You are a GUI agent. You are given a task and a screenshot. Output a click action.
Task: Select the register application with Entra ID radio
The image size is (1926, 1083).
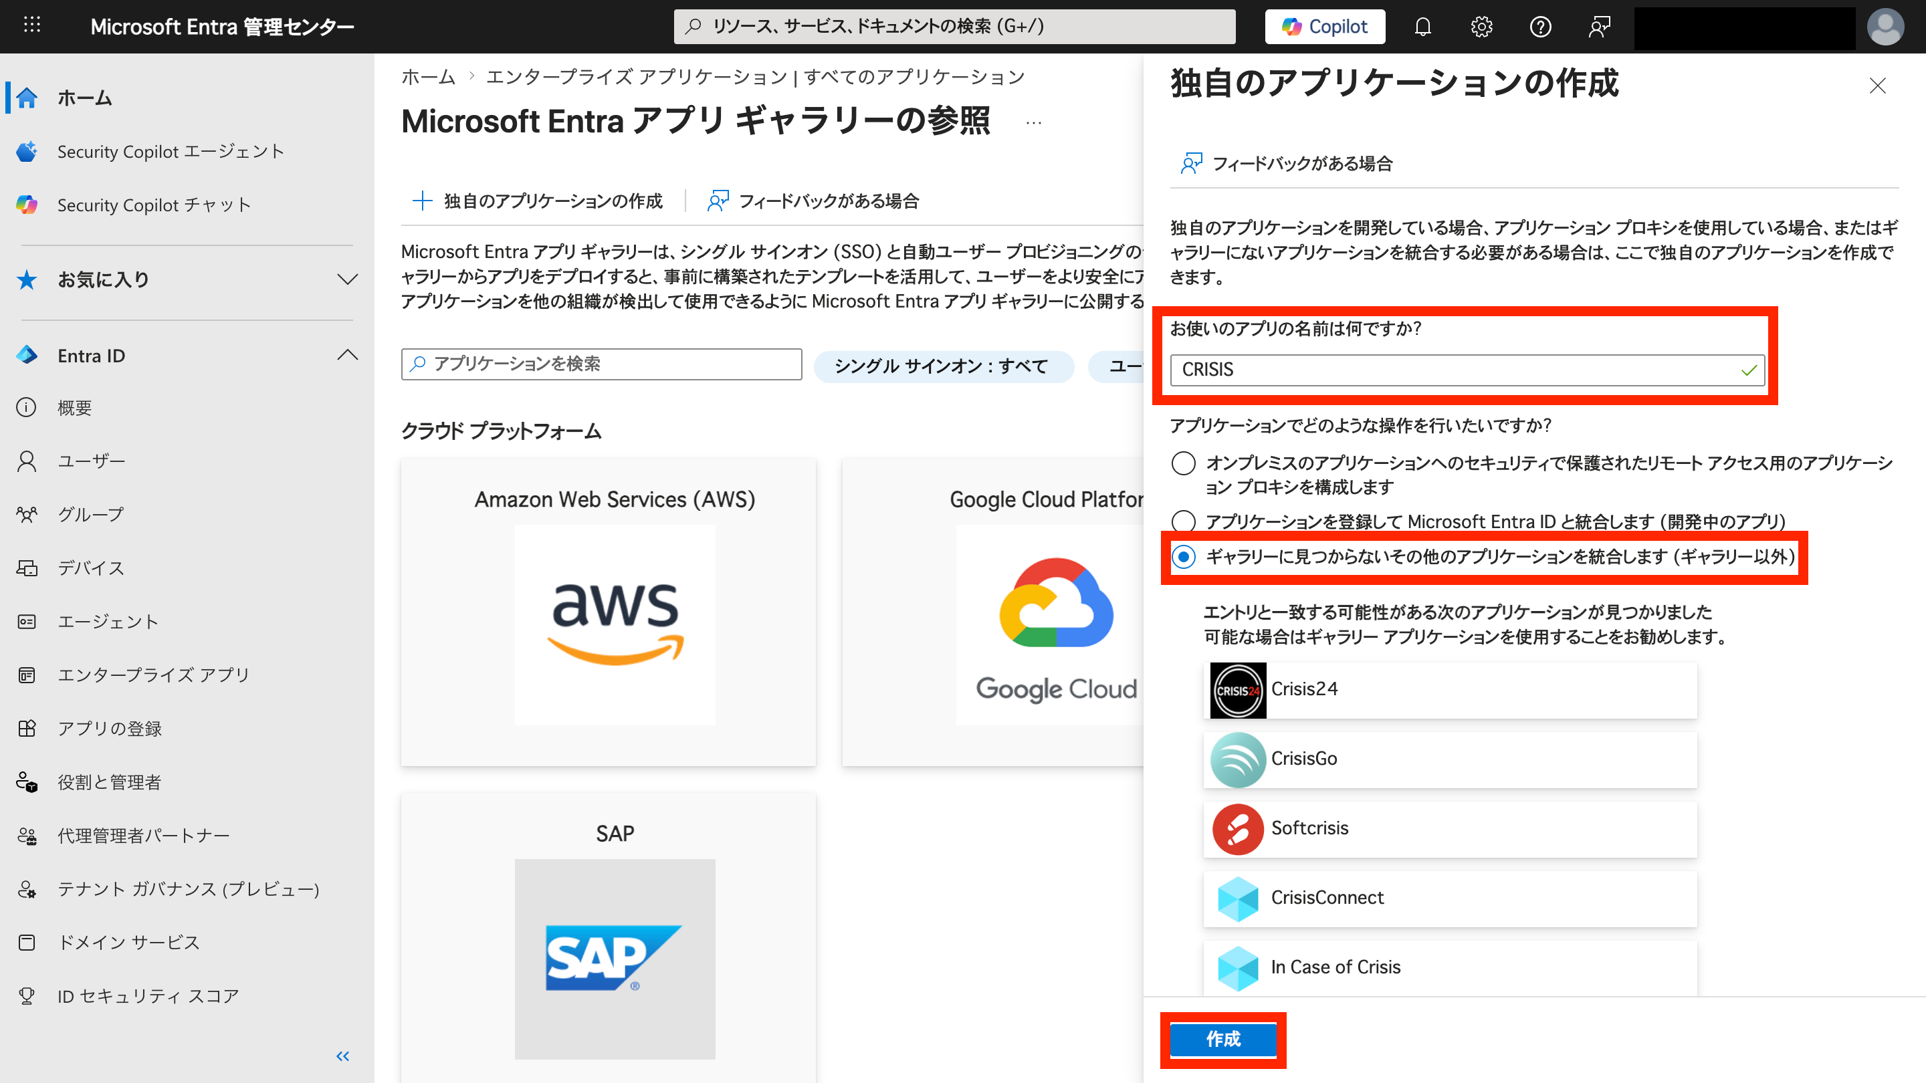tap(1184, 521)
